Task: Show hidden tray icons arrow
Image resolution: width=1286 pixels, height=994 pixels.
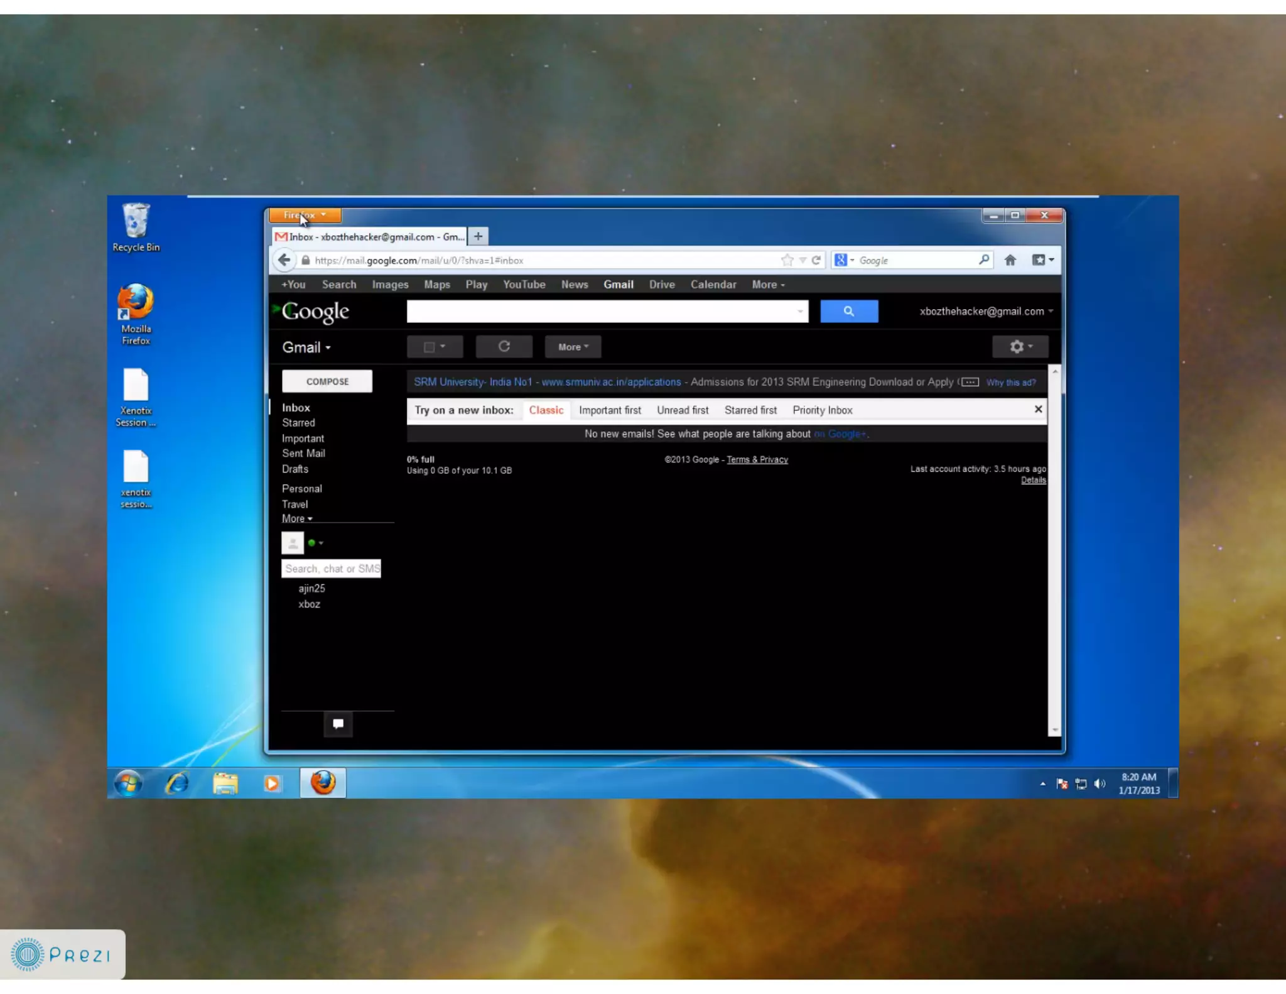Action: (1042, 784)
